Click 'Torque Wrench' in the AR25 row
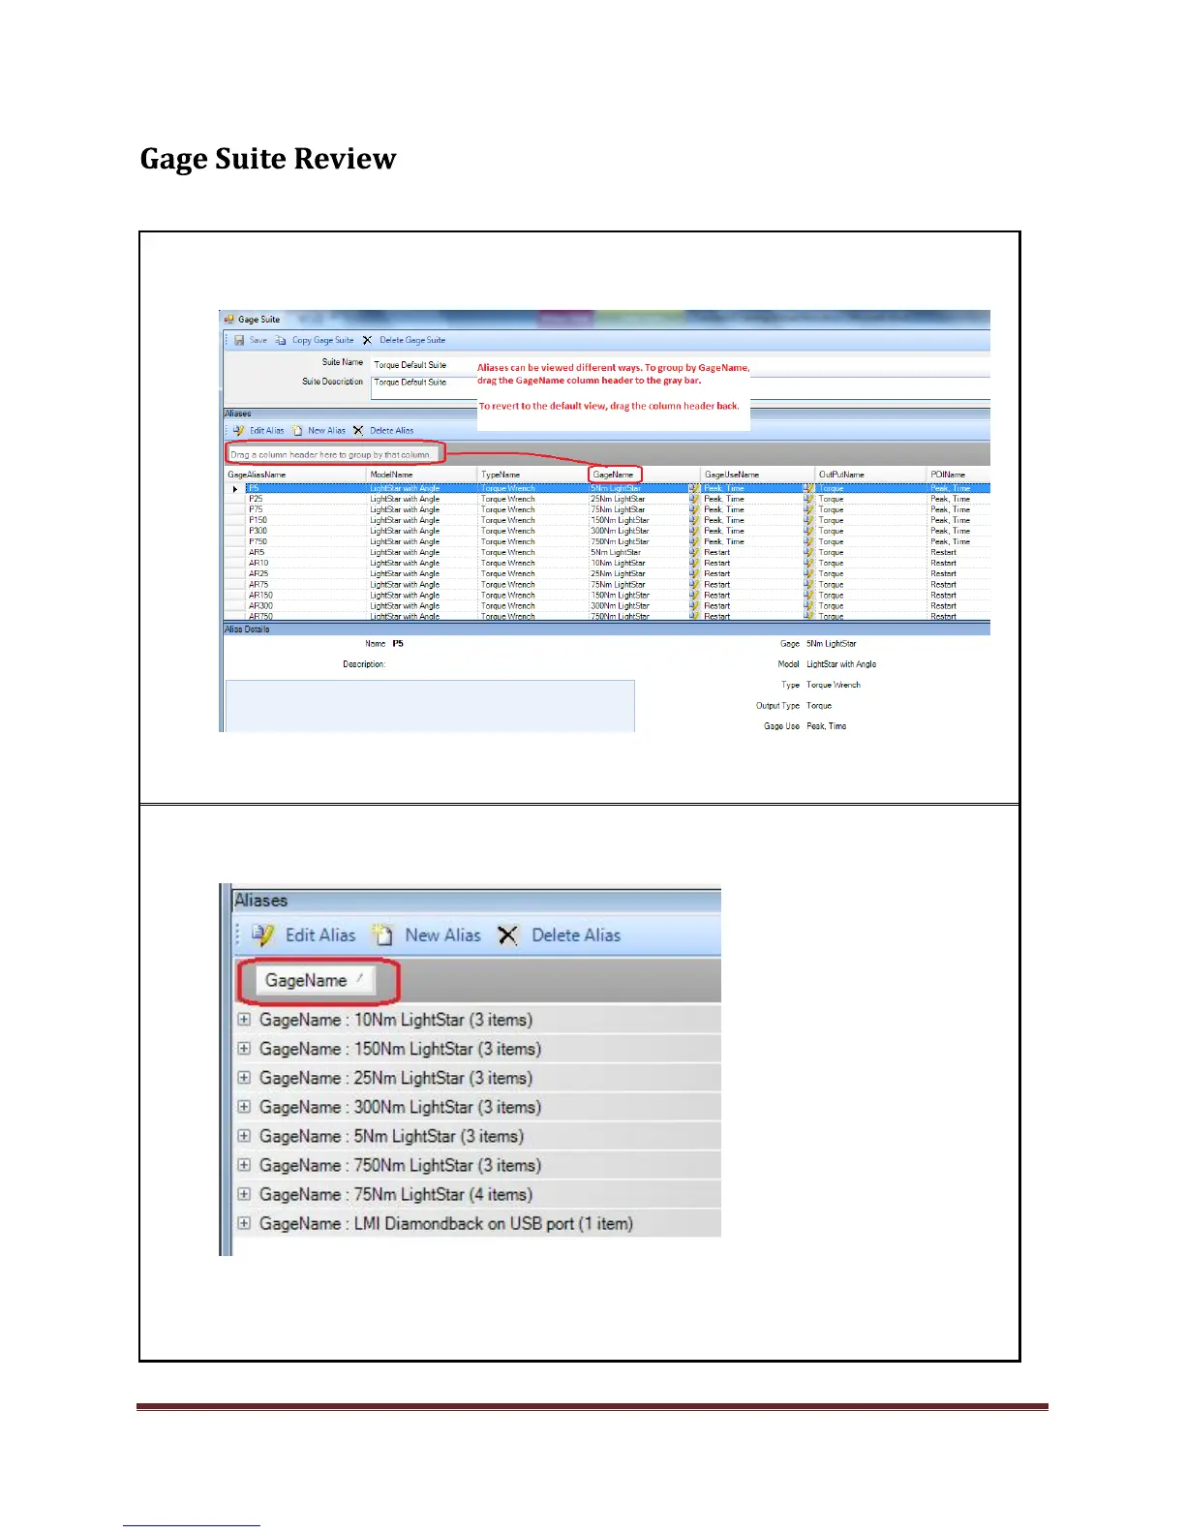Viewport: 1185px width, 1534px height. 507,573
